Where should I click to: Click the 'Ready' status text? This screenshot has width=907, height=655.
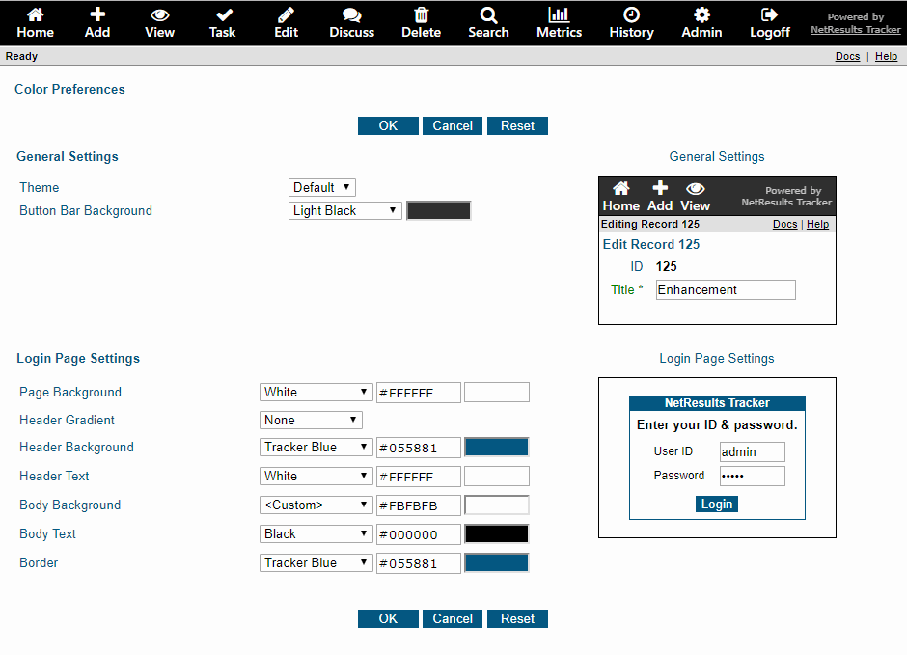tap(21, 56)
